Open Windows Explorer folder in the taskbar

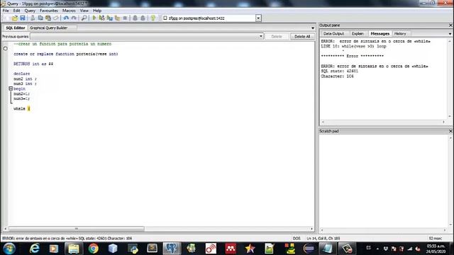click(x=74, y=249)
